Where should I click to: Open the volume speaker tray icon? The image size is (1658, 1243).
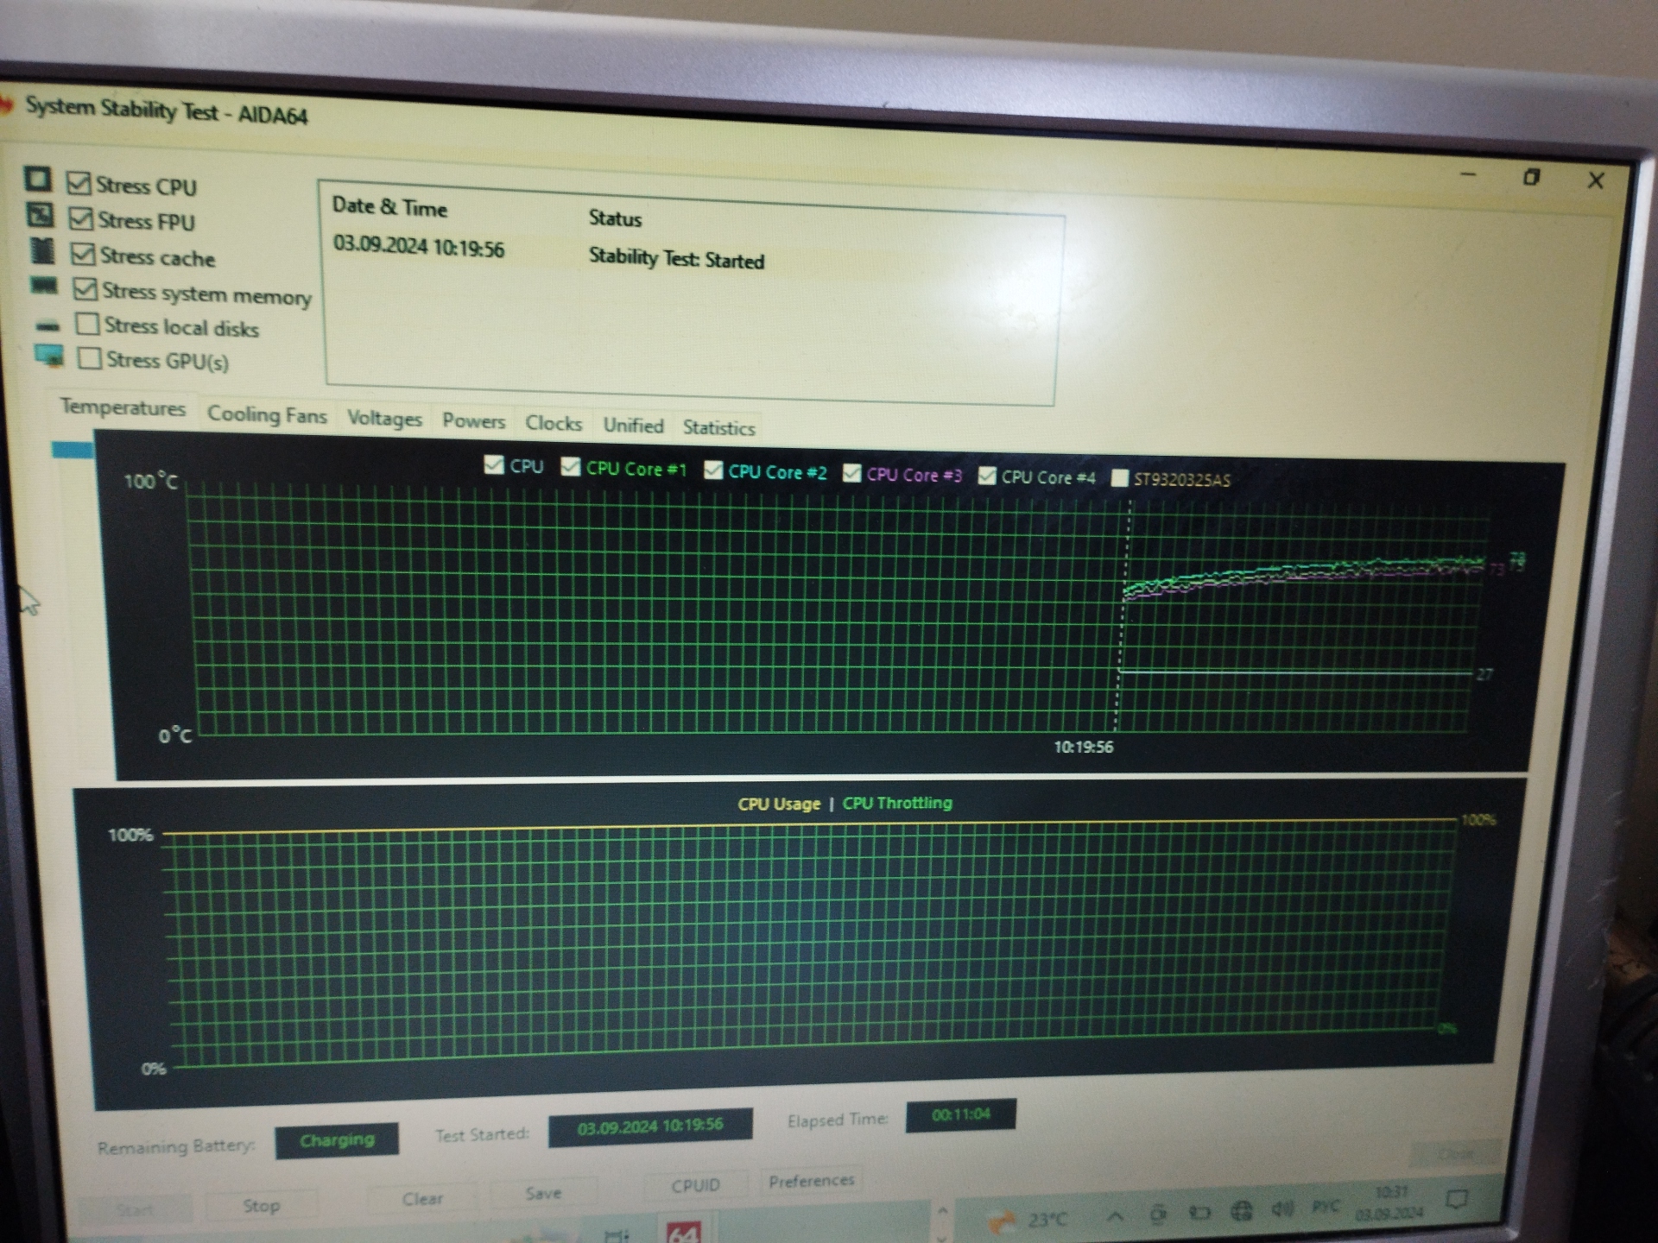(1282, 1209)
